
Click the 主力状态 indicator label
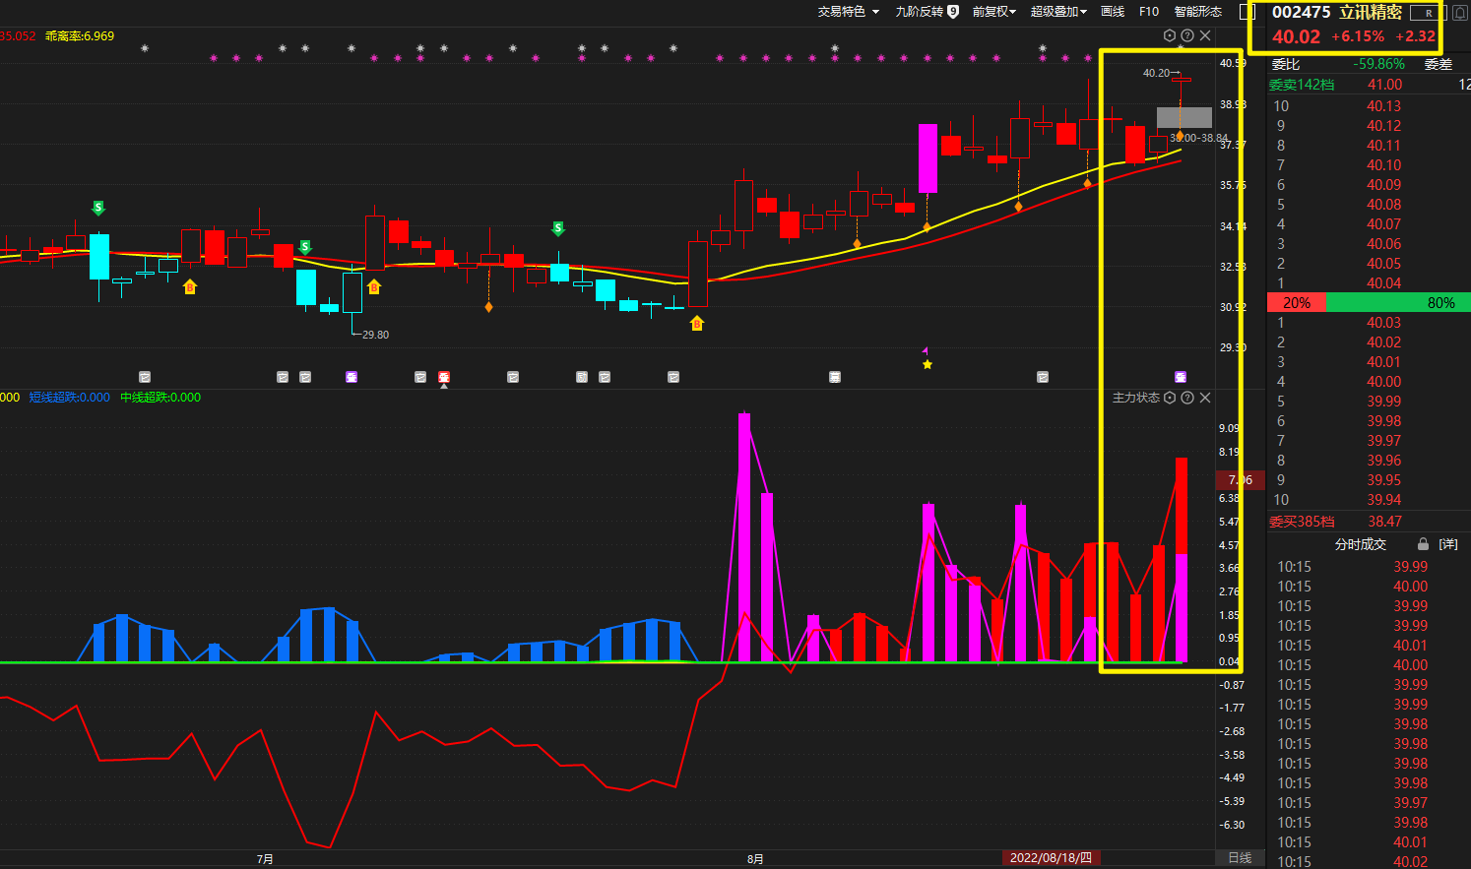(1136, 398)
